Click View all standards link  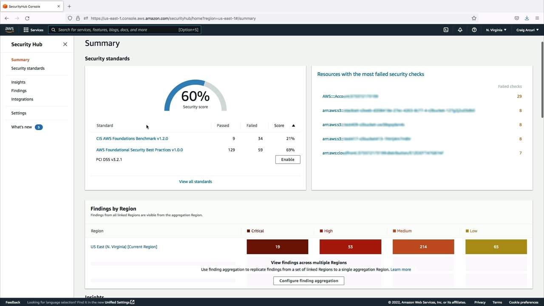[x=195, y=181]
